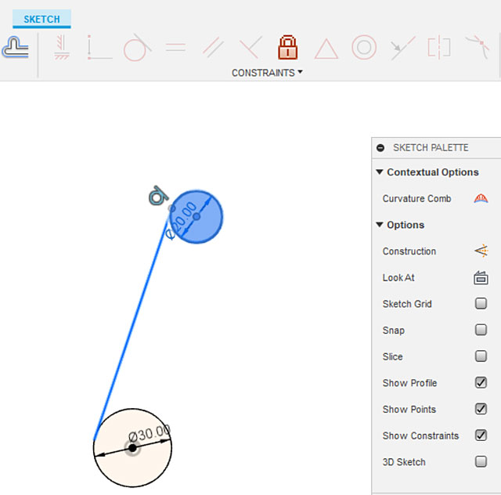Select the Parallel constraint tool
The height and width of the screenshot is (495, 501).
pos(212,48)
